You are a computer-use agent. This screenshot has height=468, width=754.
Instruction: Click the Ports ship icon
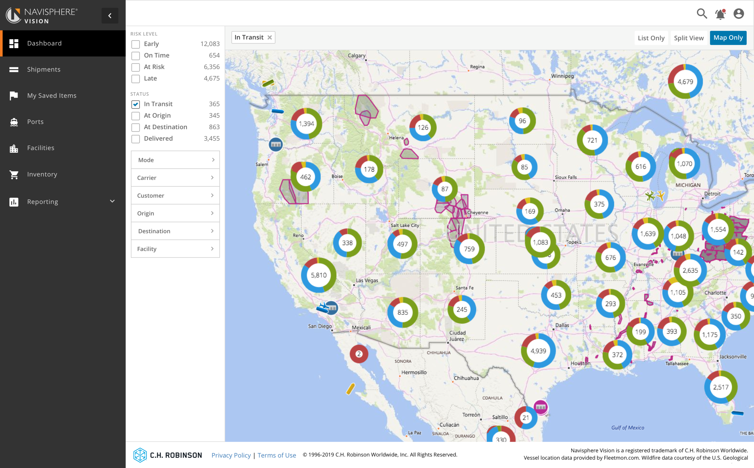coord(14,122)
